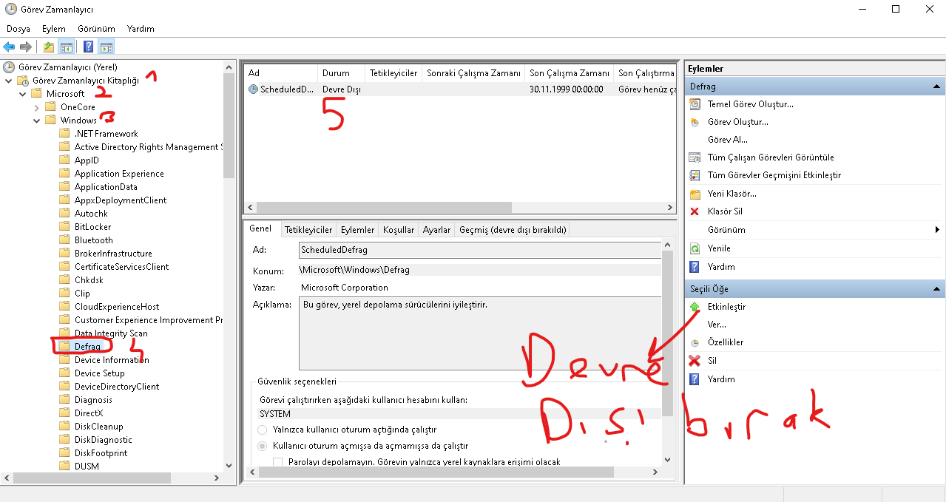Click Tüm Görevler Geçmişini Etkinleştir action
The width and height of the screenshot is (946, 502).
pyautogui.click(x=774, y=175)
